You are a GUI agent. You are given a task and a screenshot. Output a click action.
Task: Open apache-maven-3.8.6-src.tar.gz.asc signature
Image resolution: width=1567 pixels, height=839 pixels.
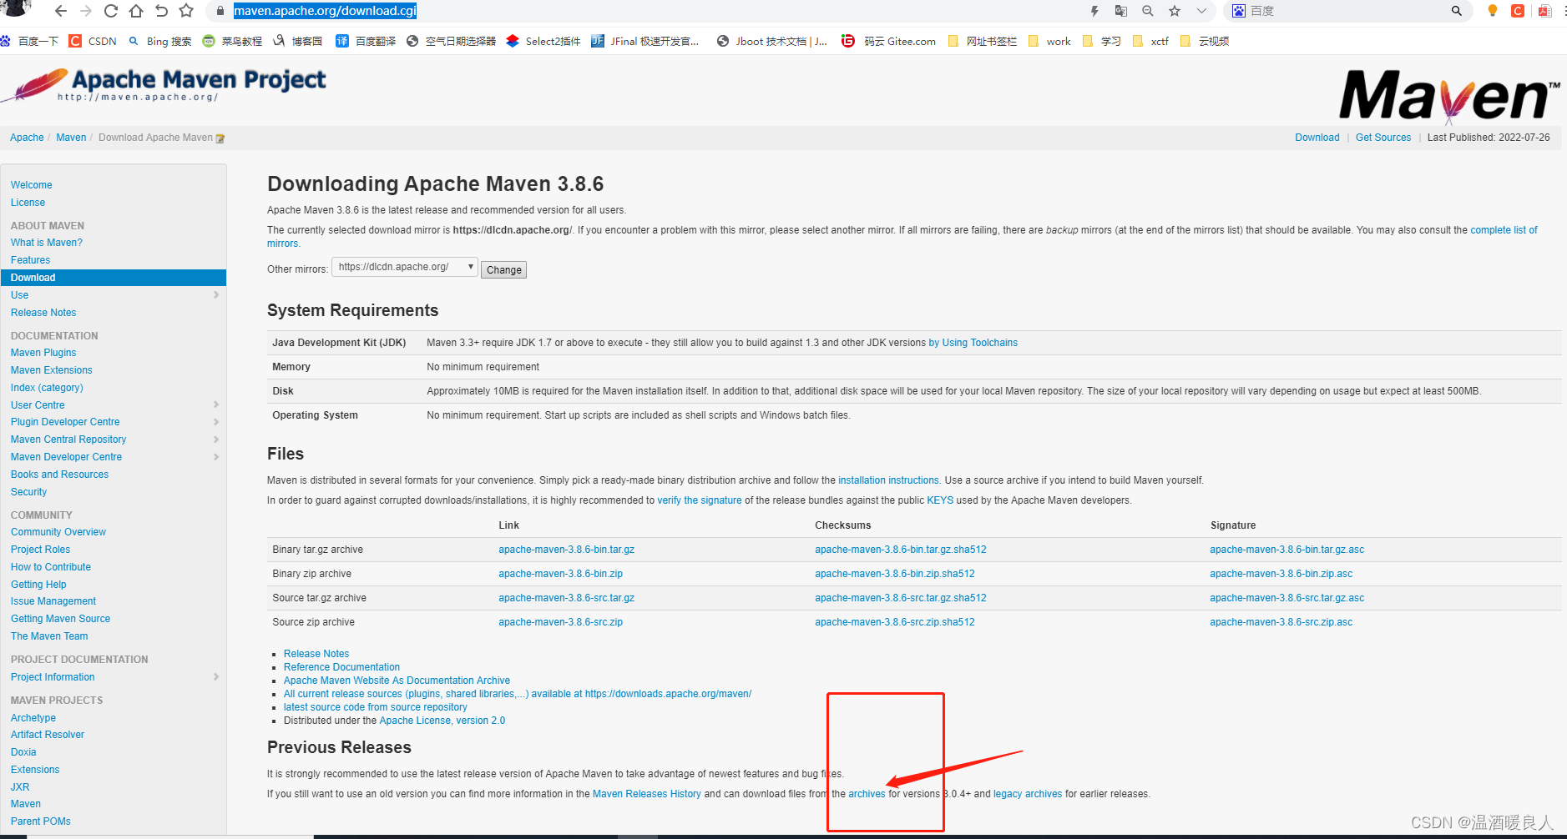pyautogui.click(x=1286, y=598)
